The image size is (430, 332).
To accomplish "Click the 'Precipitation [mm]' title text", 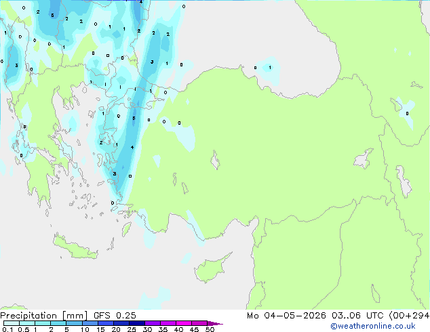I will (x=44, y=316).
